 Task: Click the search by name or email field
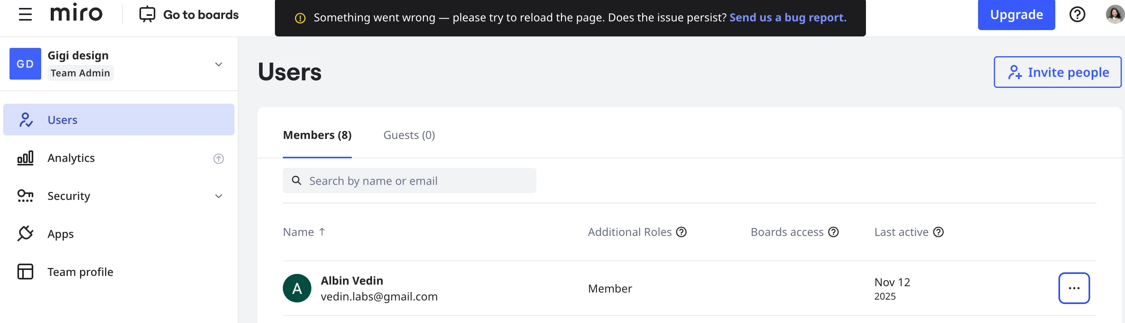tap(409, 181)
